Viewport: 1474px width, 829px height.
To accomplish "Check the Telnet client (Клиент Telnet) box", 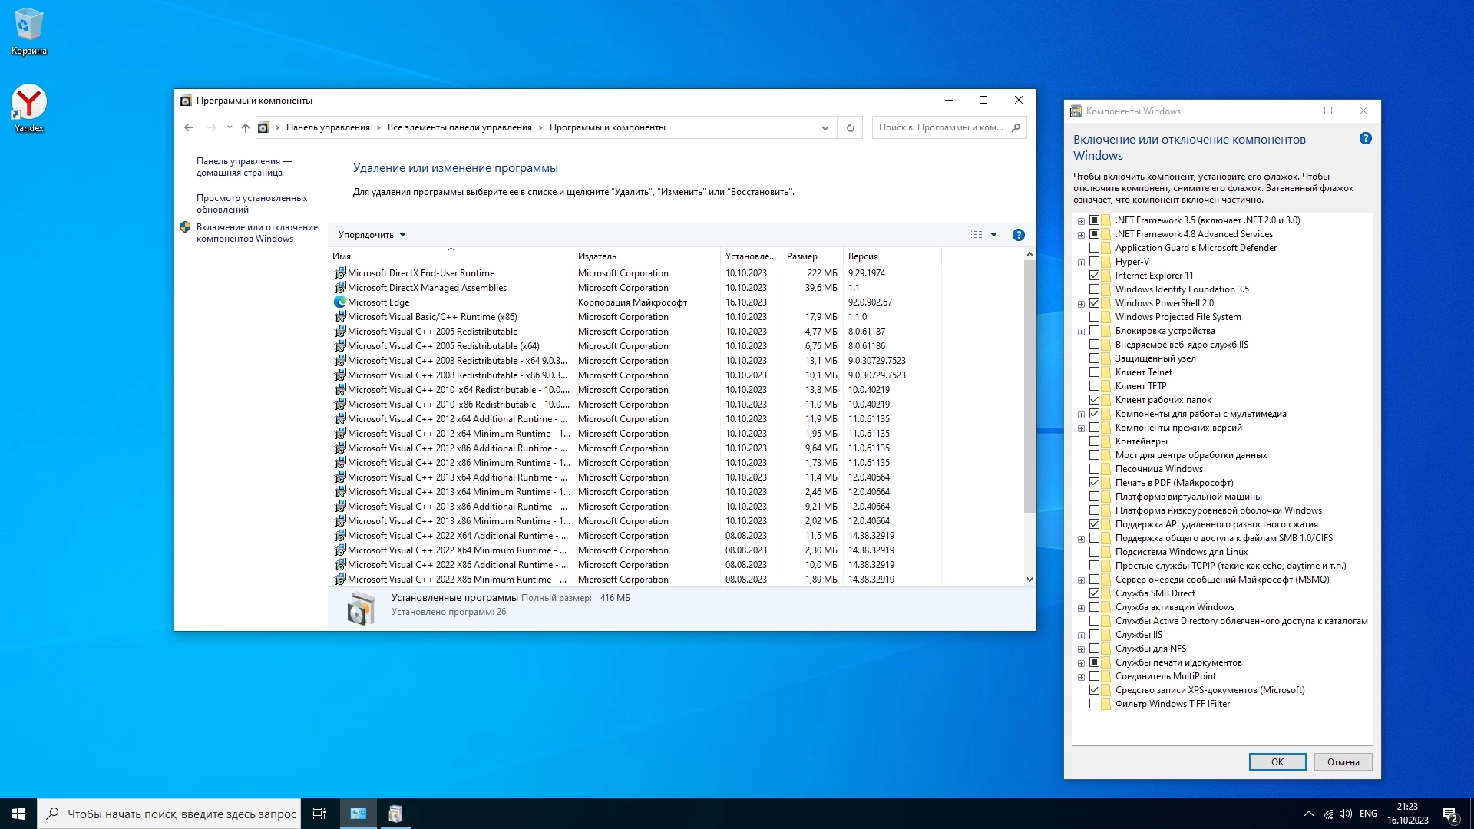I will coord(1095,372).
